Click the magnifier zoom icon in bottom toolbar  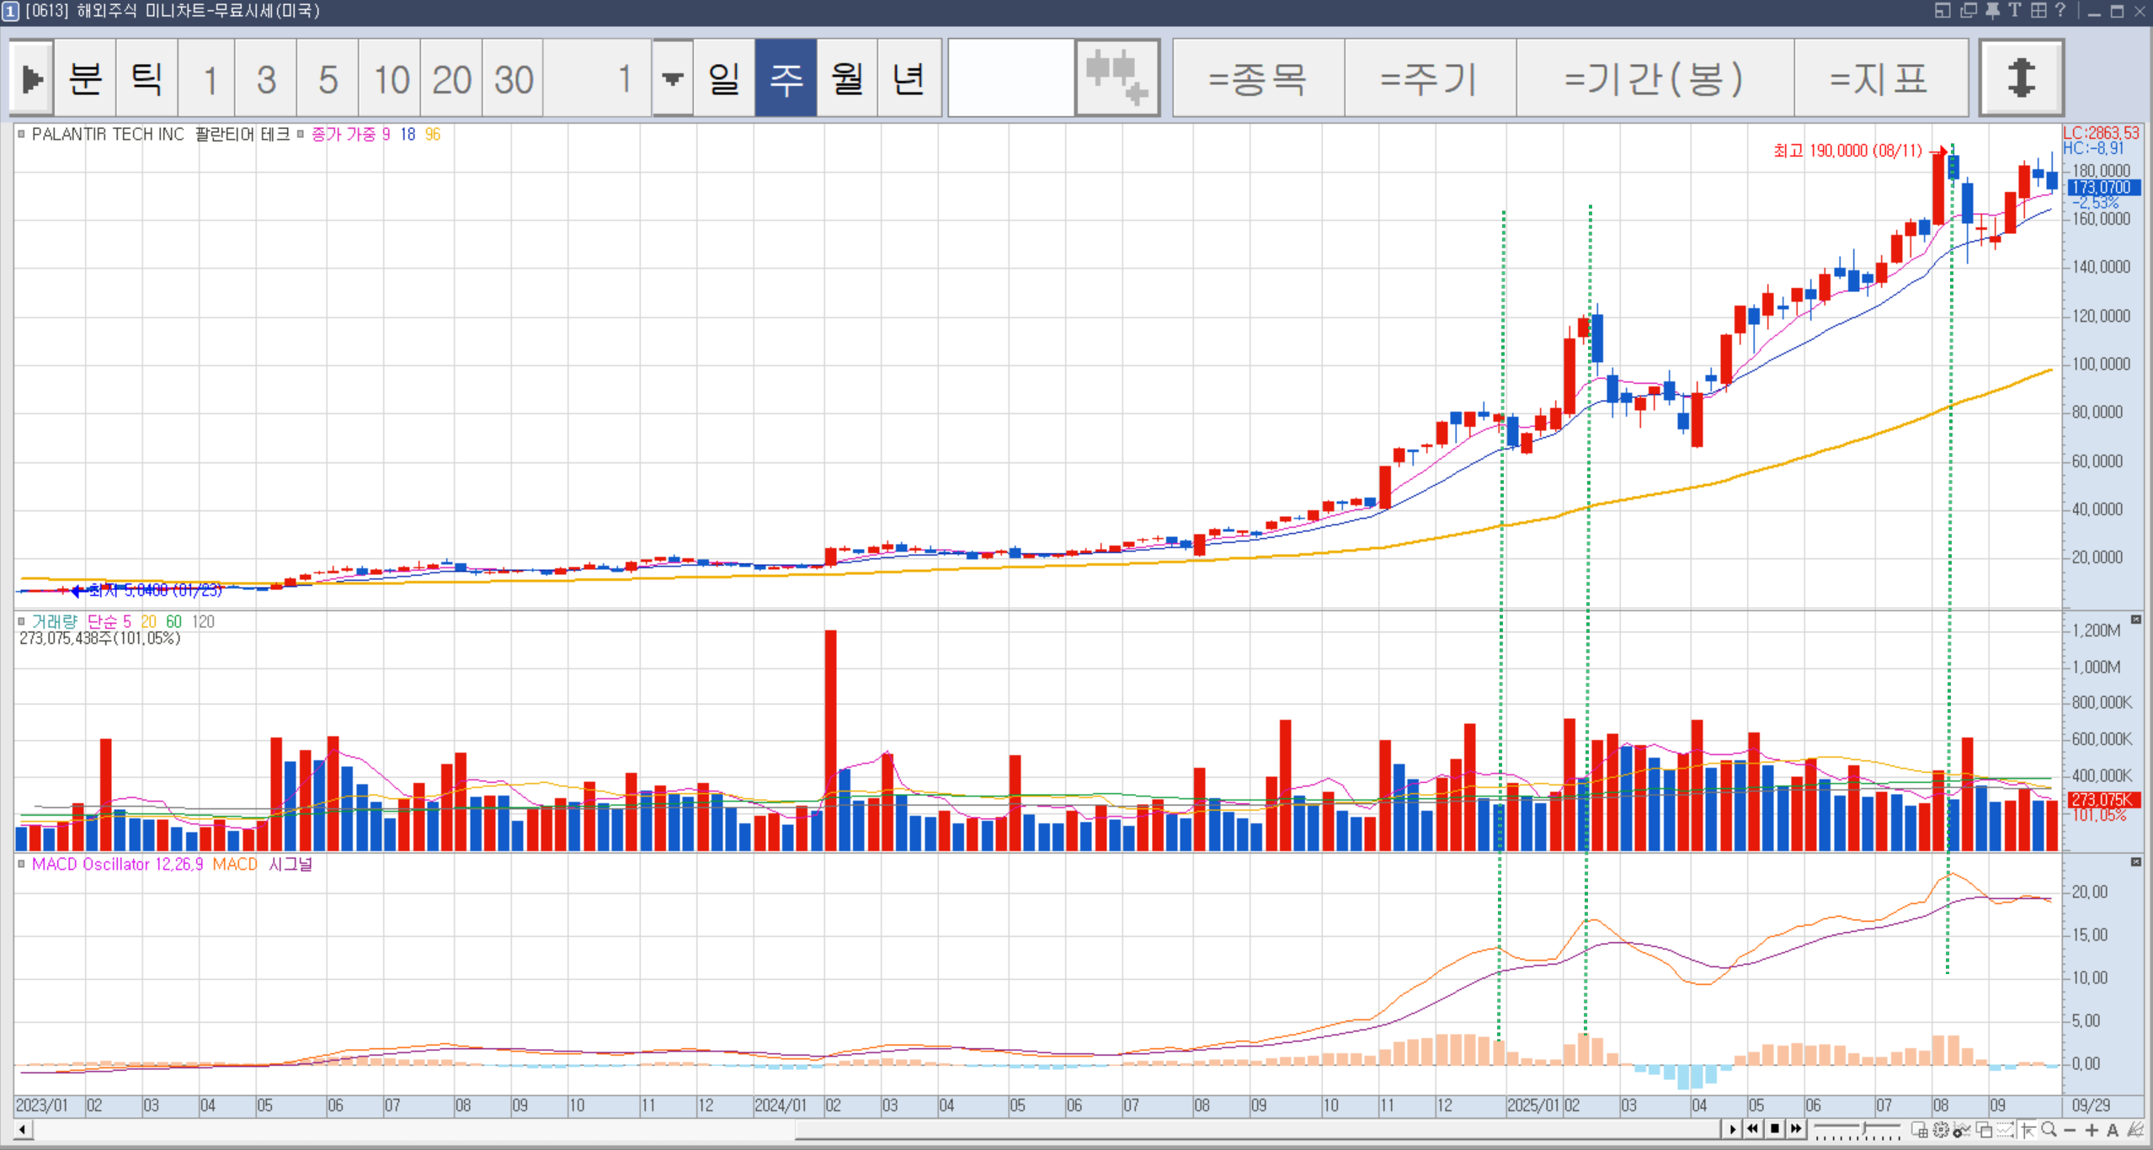pos(2049,1130)
